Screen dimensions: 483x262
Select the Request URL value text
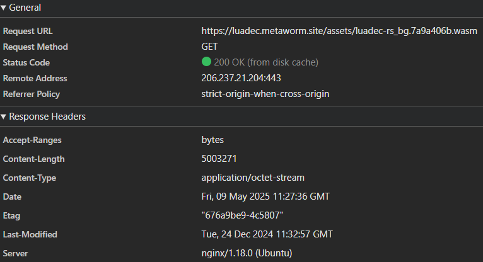pos(335,30)
